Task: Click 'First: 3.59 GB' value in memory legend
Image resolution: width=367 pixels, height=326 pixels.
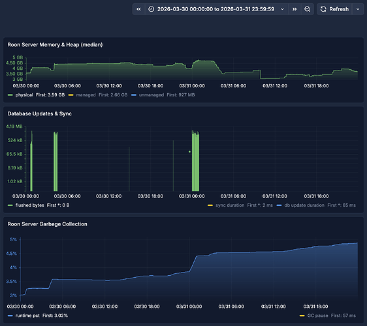Action: point(50,95)
